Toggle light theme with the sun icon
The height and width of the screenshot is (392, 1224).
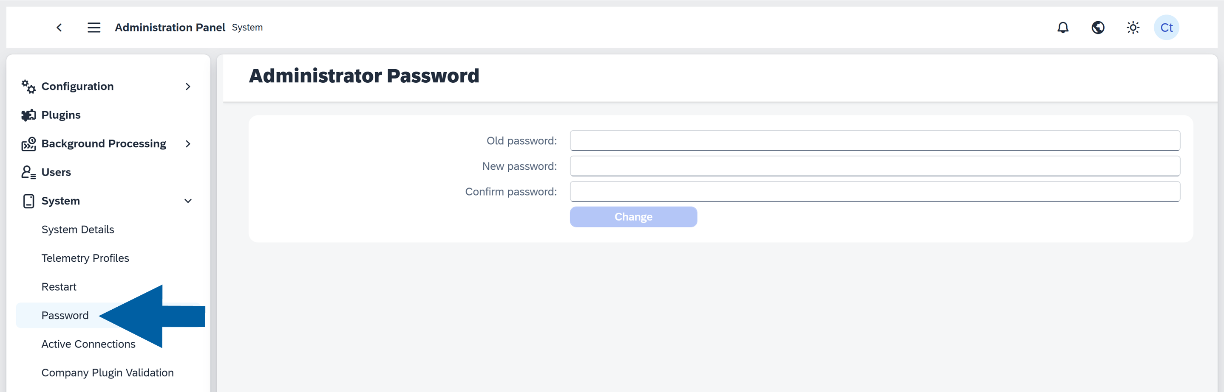click(x=1133, y=27)
